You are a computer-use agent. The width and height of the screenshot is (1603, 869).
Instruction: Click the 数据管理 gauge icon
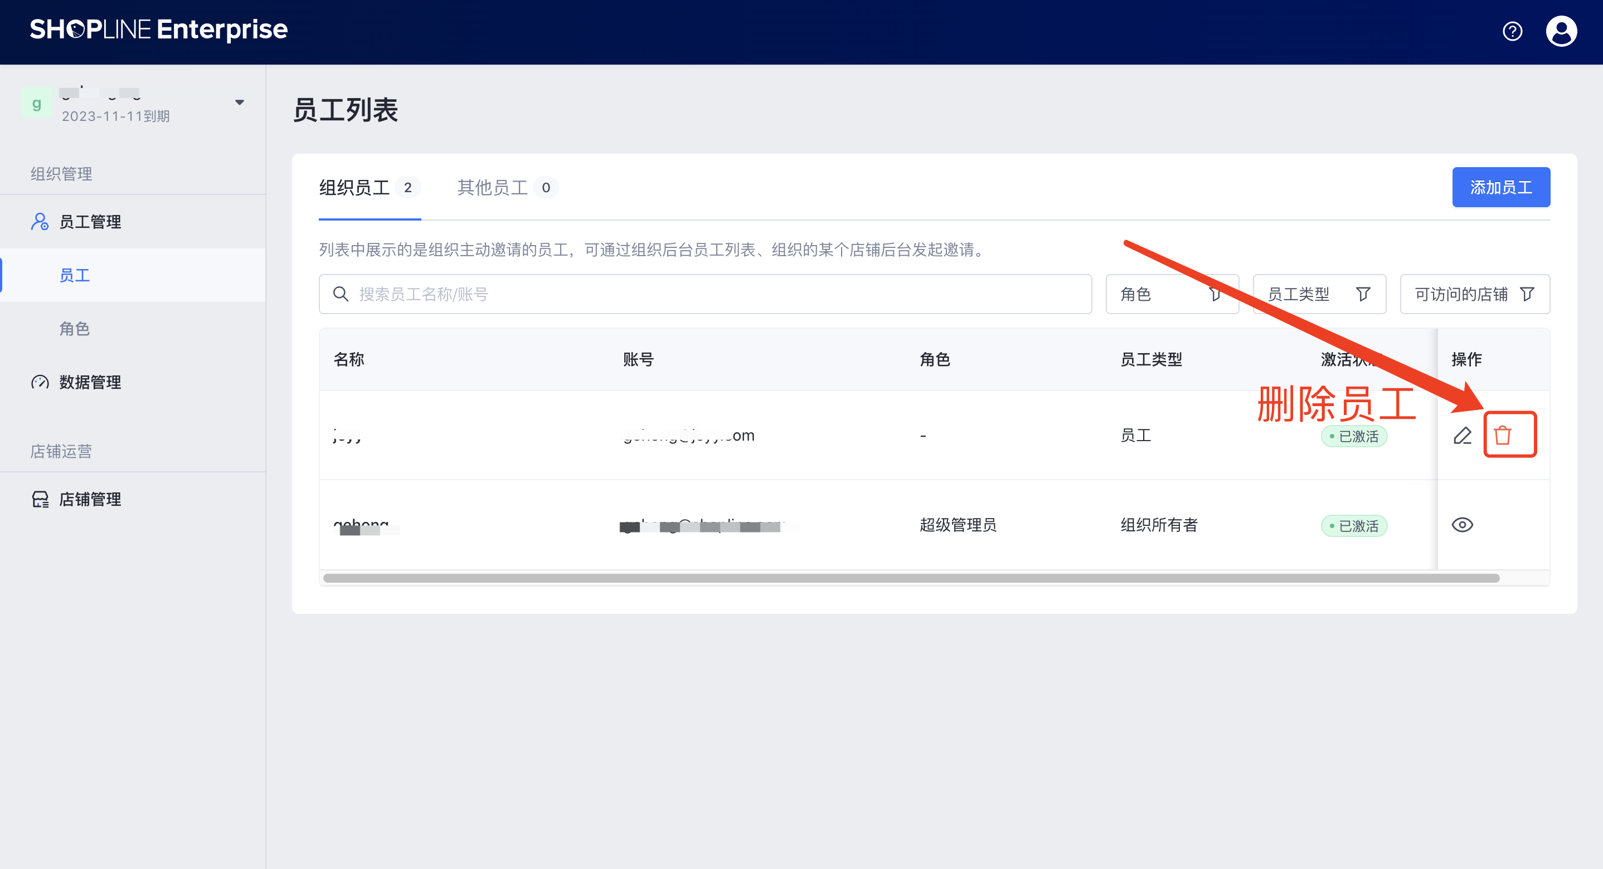40,382
